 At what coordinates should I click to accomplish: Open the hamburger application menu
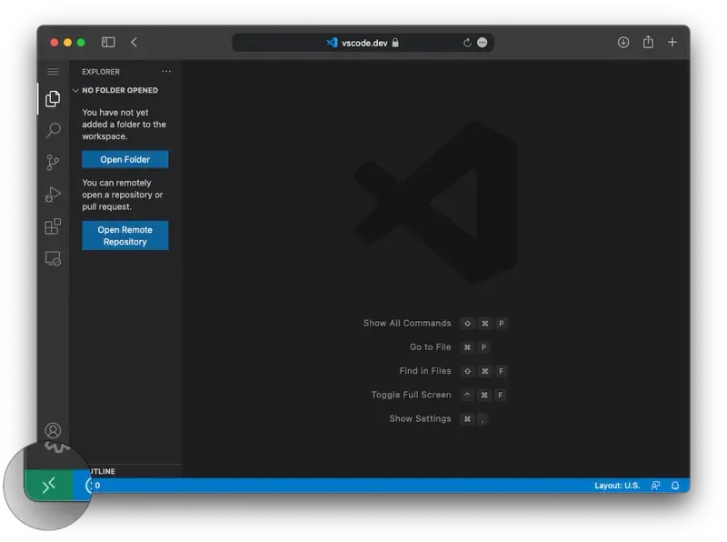tap(53, 72)
